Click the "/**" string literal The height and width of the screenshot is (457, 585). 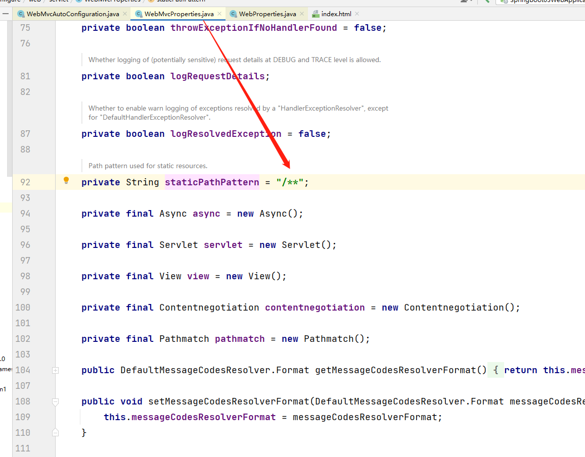pyautogui.click(x=290, y=182)
